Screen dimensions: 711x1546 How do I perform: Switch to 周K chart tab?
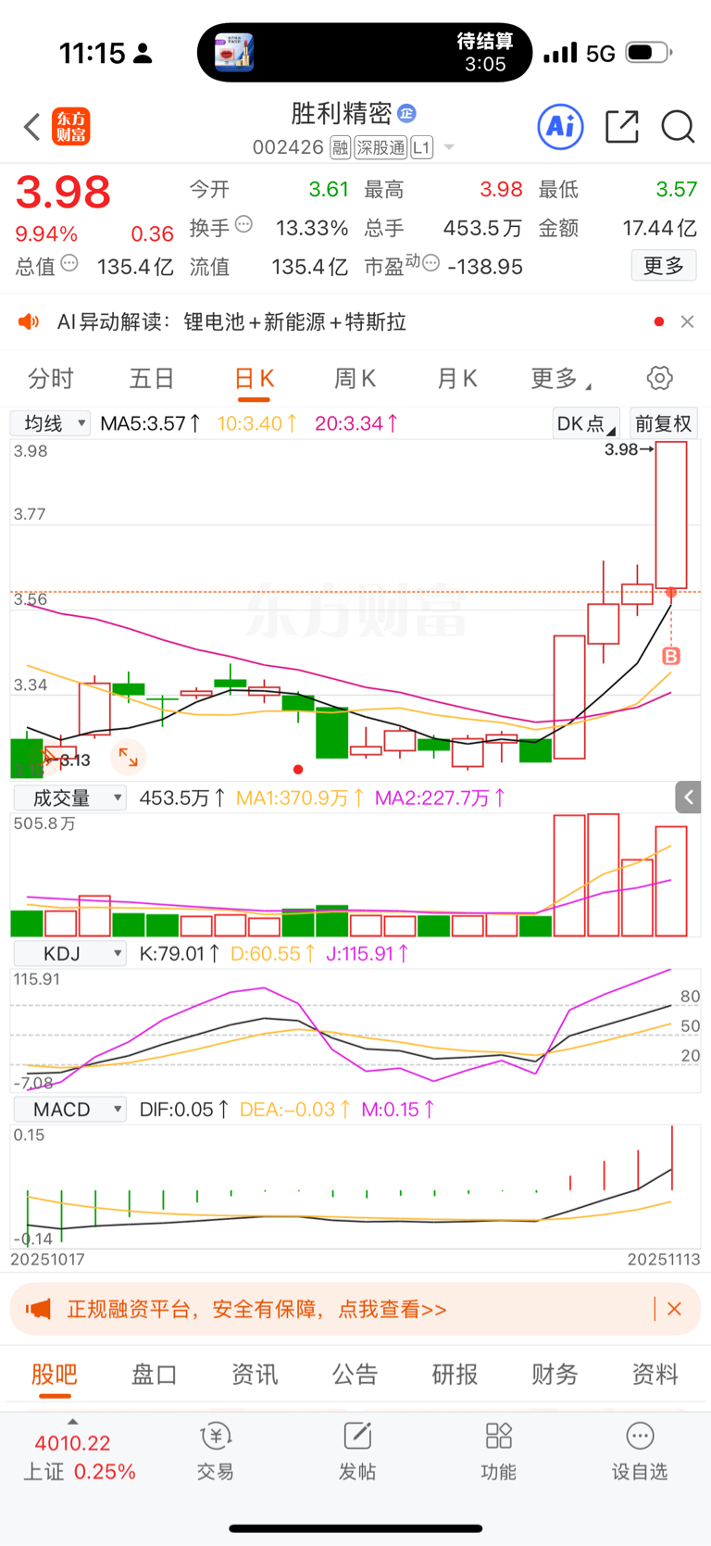pos(355,379)
